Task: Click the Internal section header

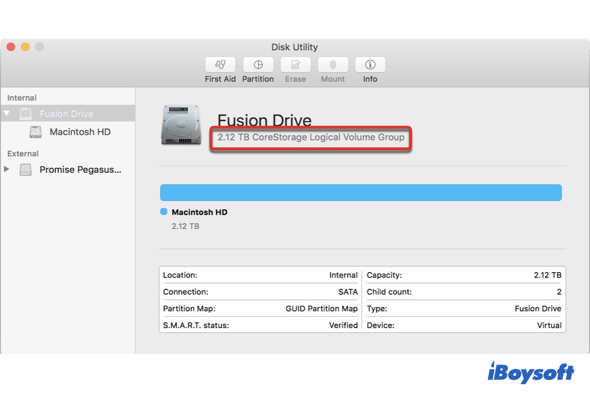Action: pos(22,98)
